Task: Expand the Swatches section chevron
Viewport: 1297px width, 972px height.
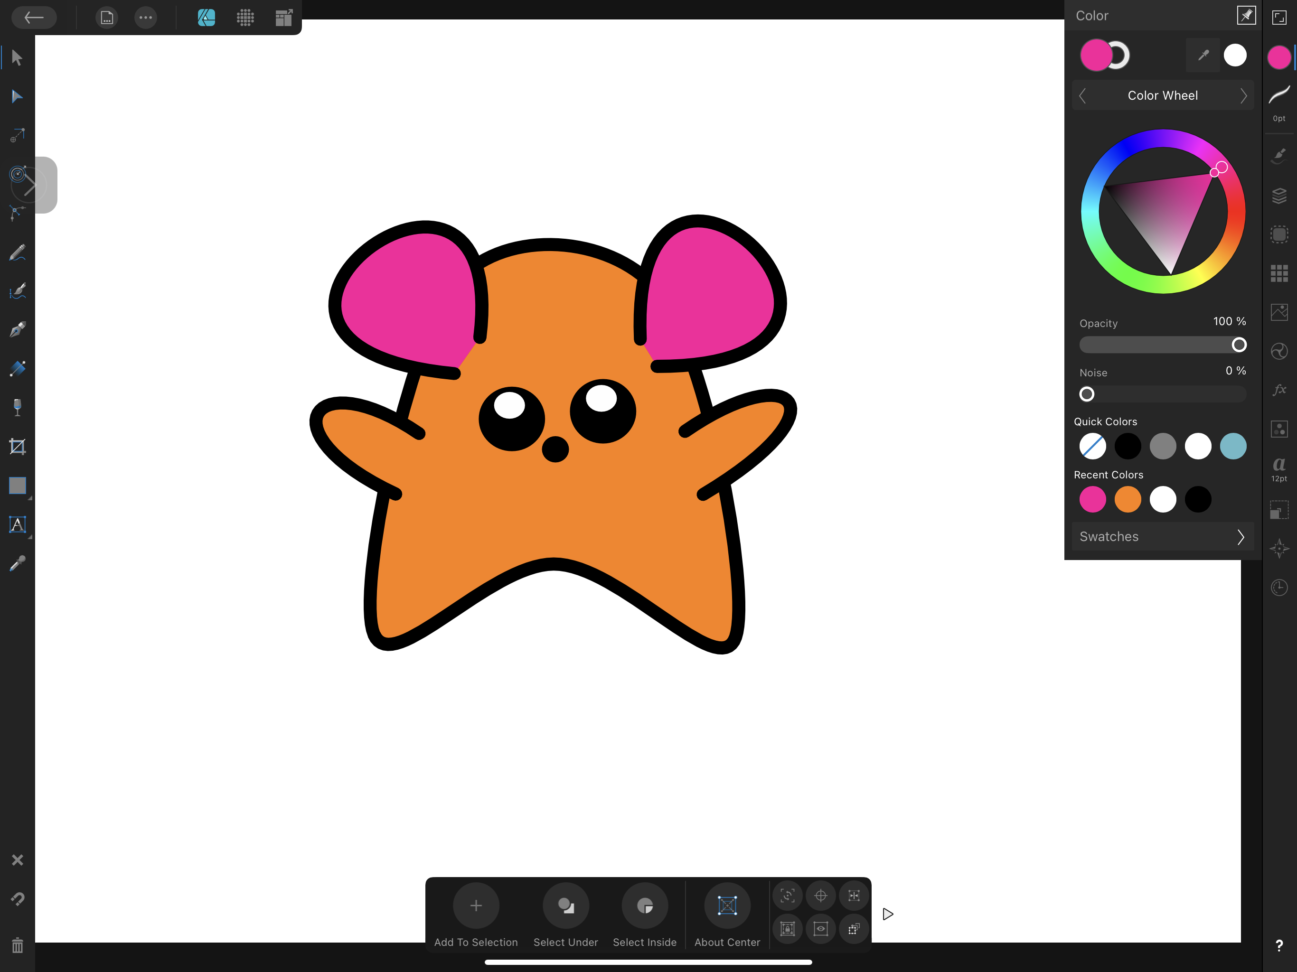Action: [1240, 537]
